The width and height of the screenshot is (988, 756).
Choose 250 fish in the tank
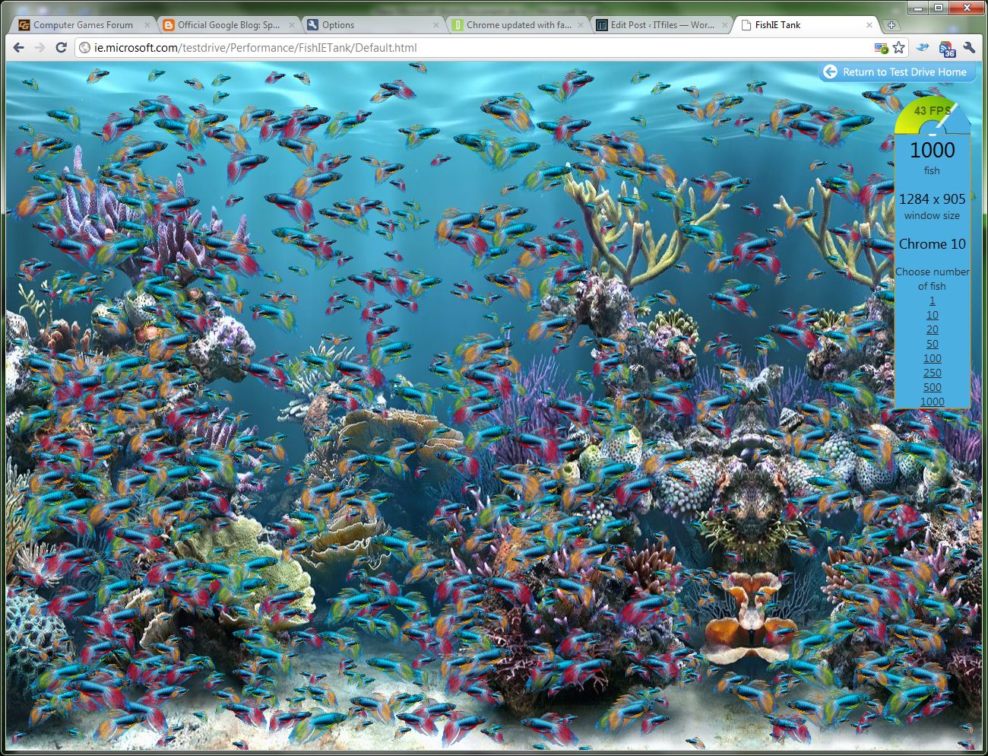(x=932, y=373)
